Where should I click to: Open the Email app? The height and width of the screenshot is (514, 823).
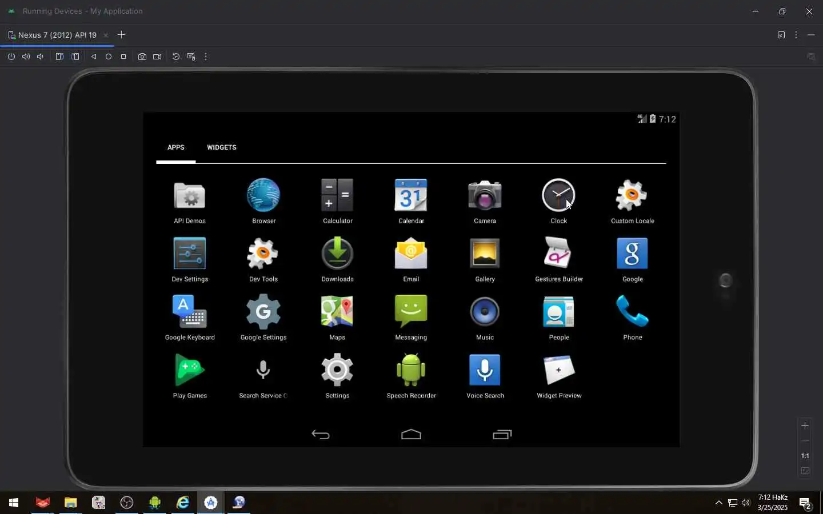411,260
